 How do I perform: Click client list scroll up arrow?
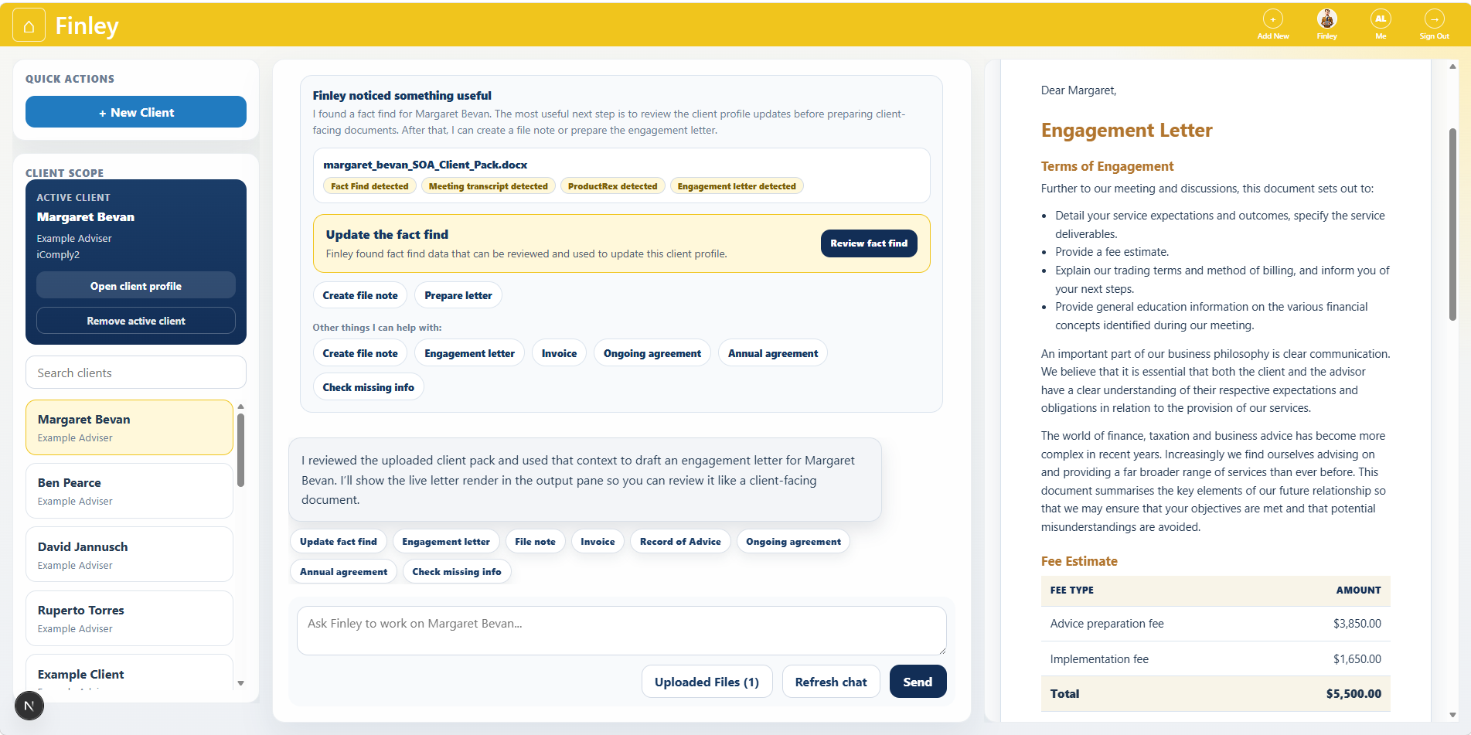[x=241, y=407]
